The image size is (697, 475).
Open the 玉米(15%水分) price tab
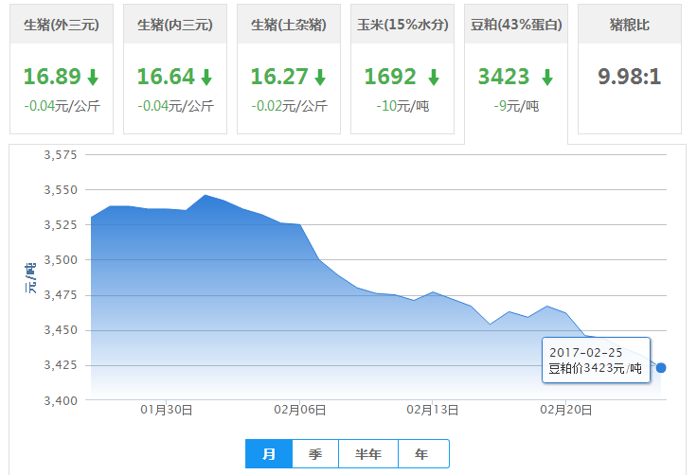(402, 69)
